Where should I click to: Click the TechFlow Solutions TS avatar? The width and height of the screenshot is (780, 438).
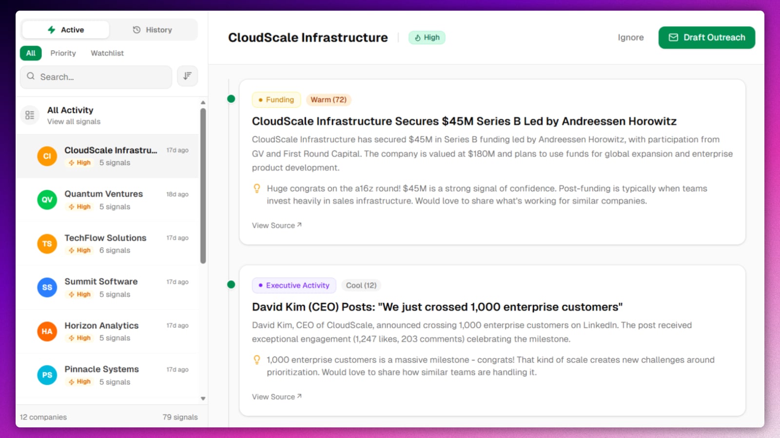(x=47, y=244)
